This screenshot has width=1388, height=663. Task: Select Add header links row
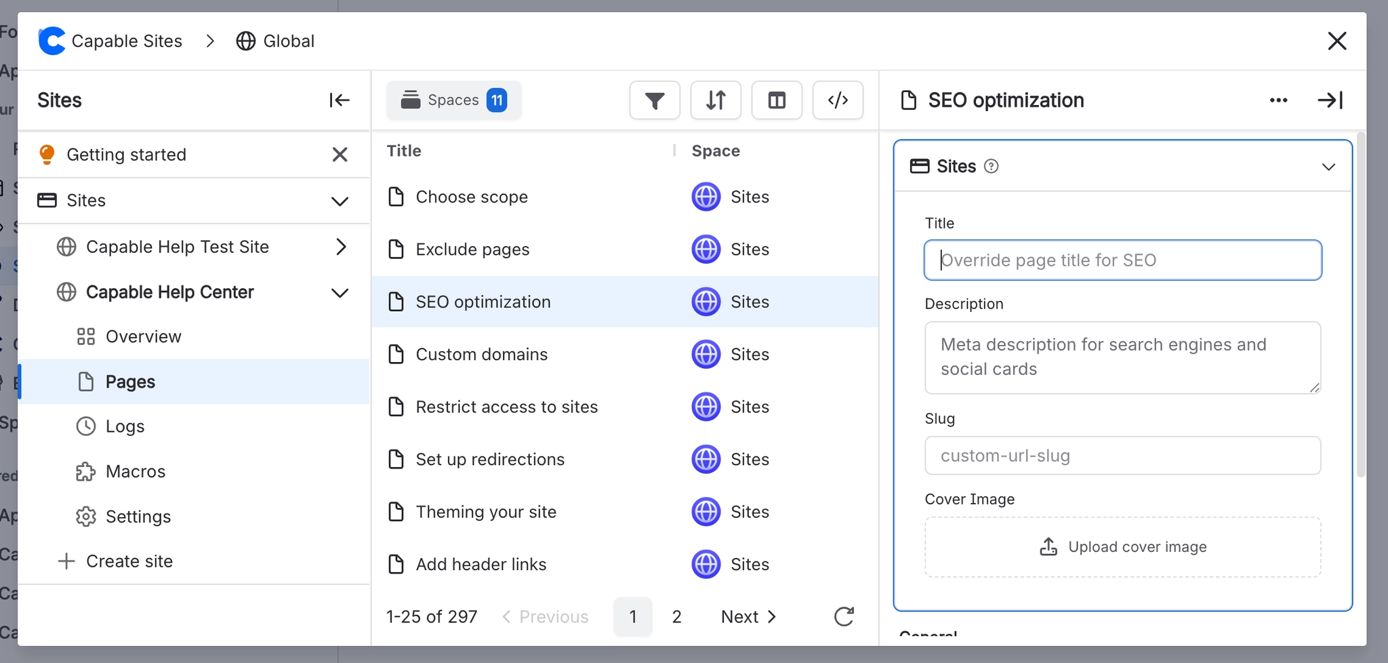(x=625, y=564)
